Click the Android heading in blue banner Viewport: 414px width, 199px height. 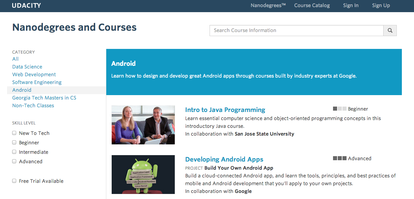click(123, 63)
